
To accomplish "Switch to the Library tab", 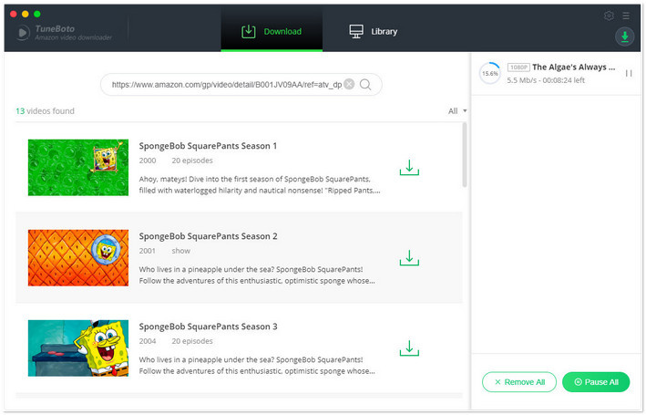I will pyautogui.click(x=374, y=31).
